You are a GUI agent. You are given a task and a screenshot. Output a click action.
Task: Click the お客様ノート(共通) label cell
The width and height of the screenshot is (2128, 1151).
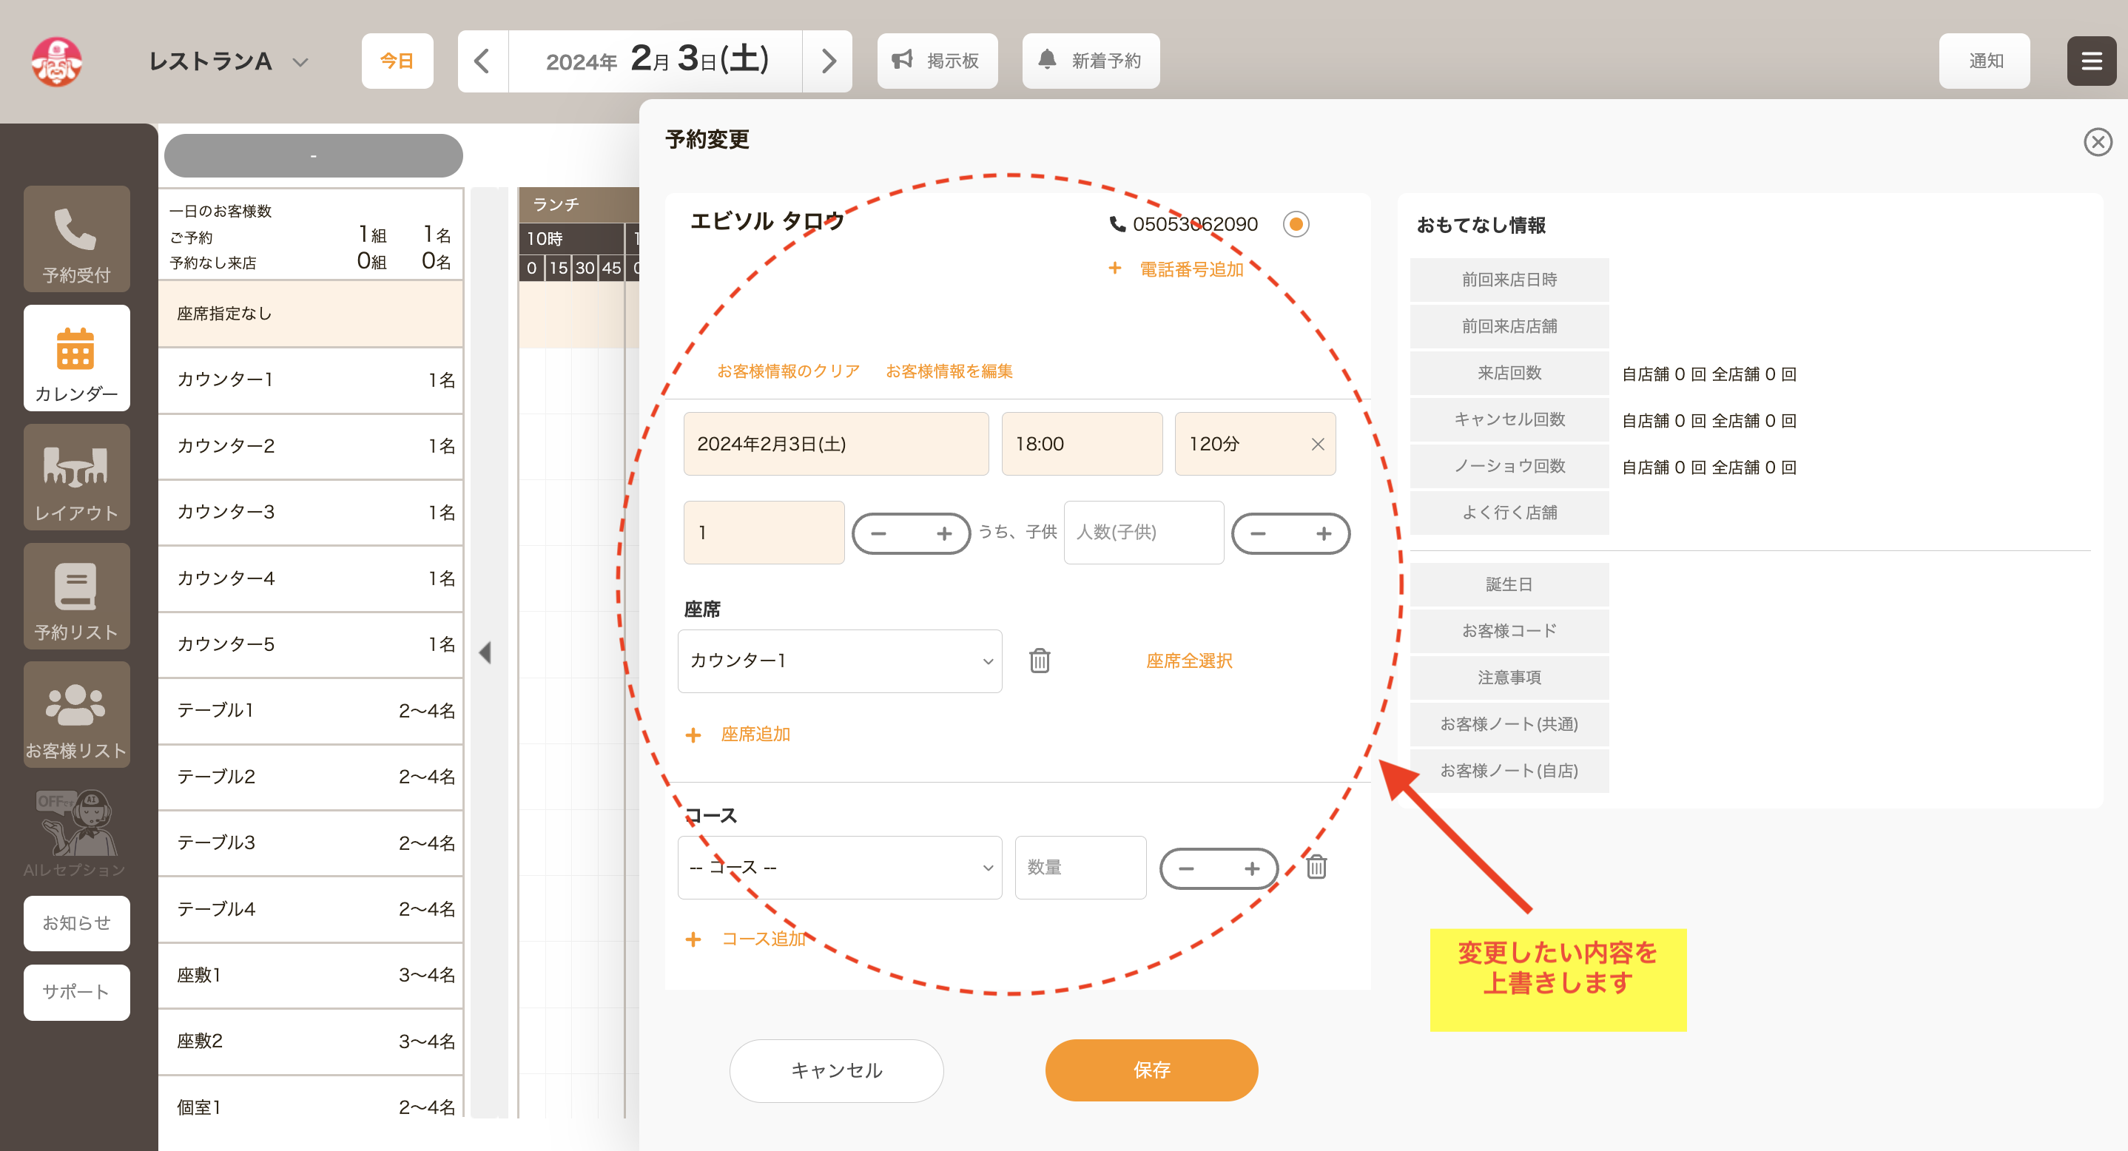point(1509,724)
